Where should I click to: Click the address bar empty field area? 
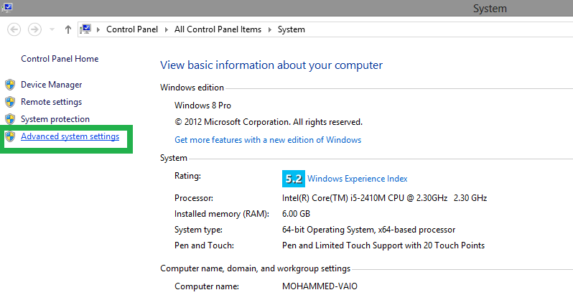pyautogui.click(x=439, y=29)
